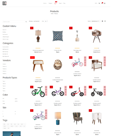129x136 pixels.
Task: Open the Sort by Alphabetically A-Z dropdown
Action: (96, 21)
